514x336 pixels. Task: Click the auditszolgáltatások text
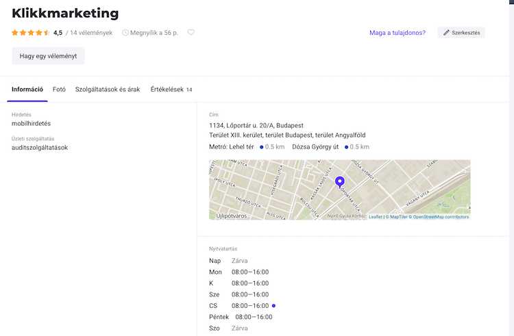(40, 148)
